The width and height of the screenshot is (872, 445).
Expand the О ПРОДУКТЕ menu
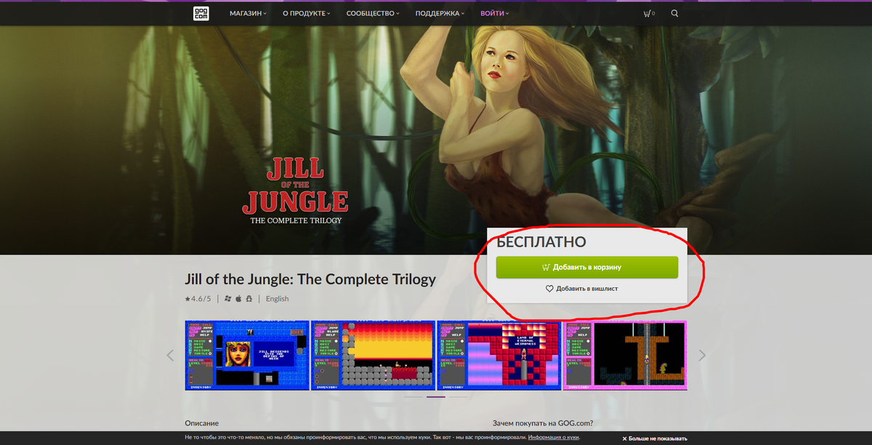tap(306, 14)
